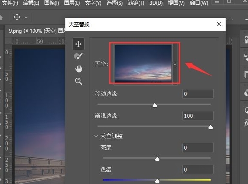Select the Sky Move tool in dialog
The height and width of the screenshot is (184, 248).
(79, 44)
